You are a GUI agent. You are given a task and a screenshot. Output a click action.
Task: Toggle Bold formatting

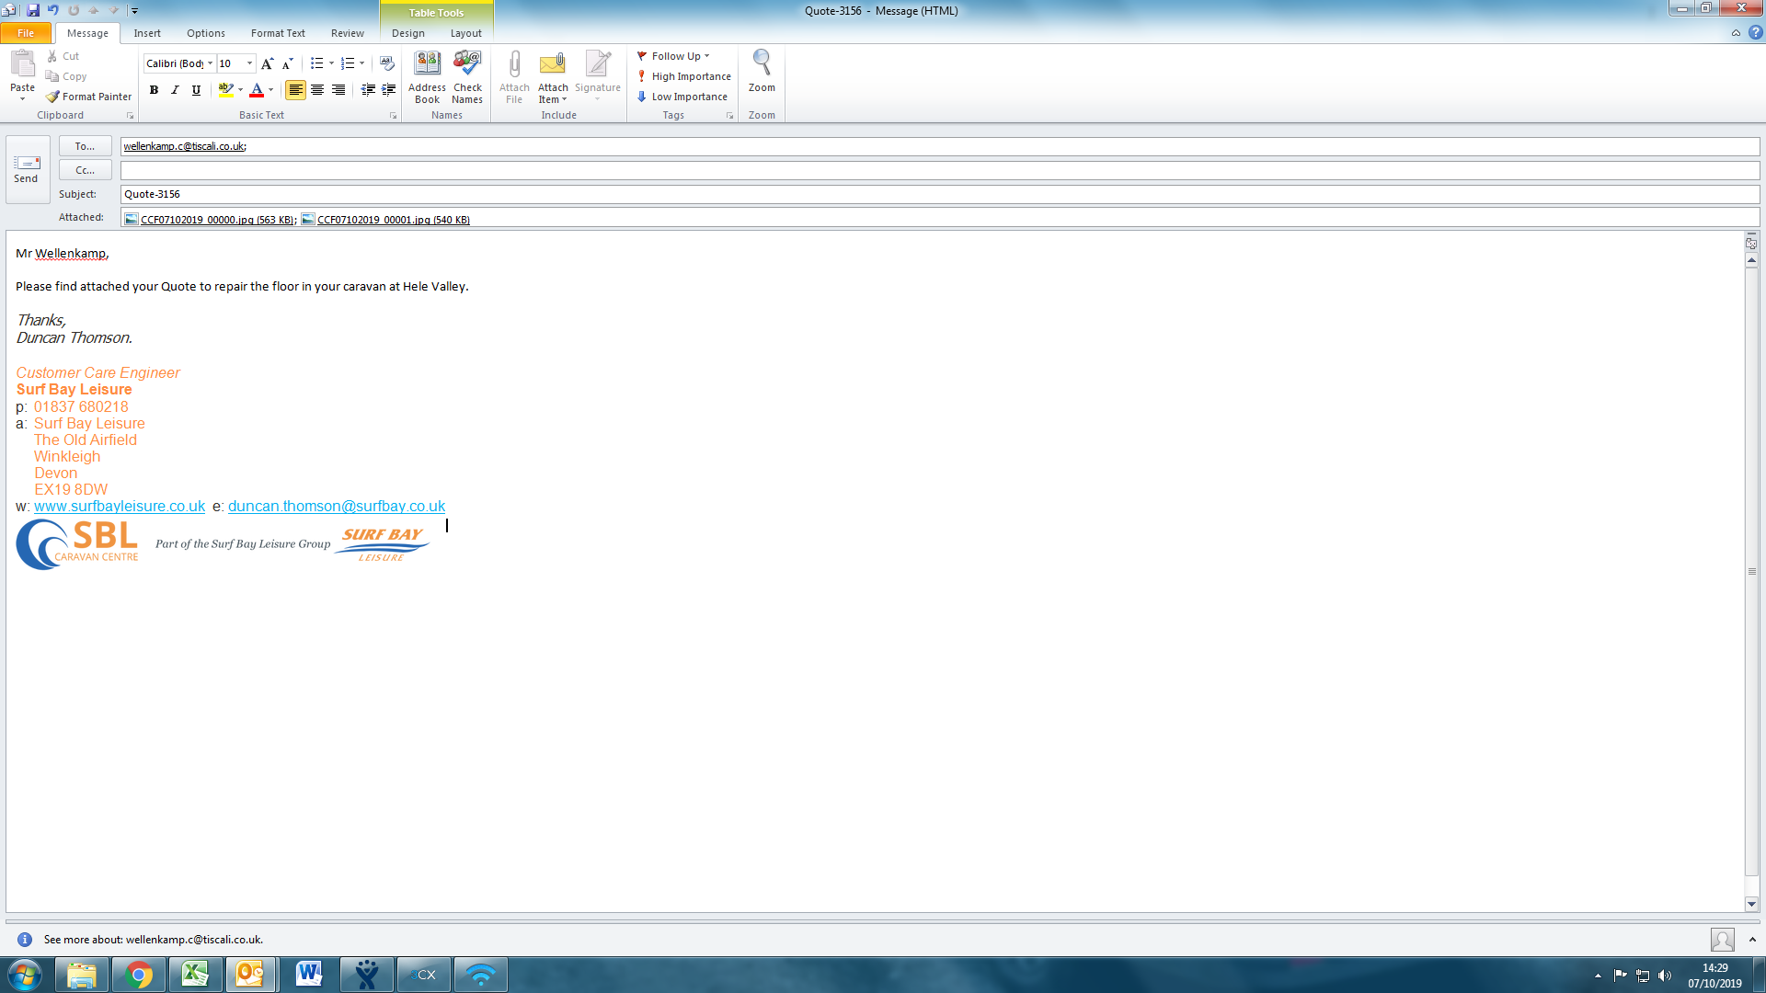(154, 90)
